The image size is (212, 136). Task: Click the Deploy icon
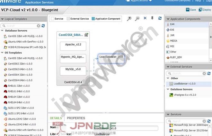pyautogui.click(x=200, y=10)
